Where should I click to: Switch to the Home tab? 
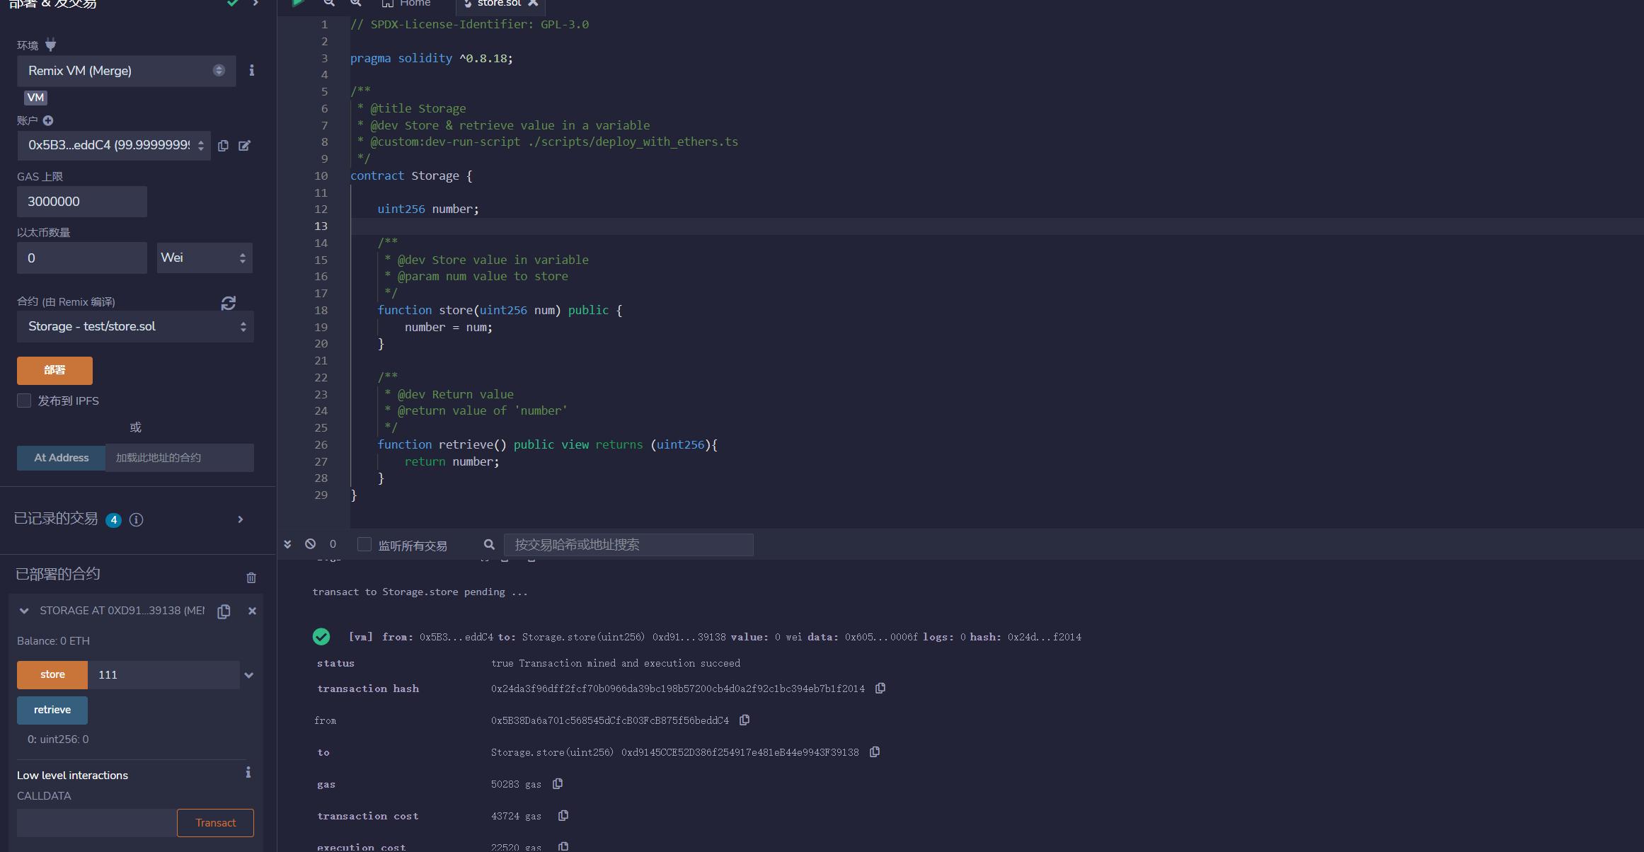pyautogui.click(x=408, y=4)
